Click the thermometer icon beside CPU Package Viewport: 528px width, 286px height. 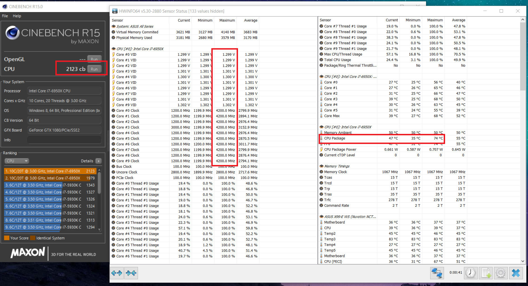click(321, 138)
